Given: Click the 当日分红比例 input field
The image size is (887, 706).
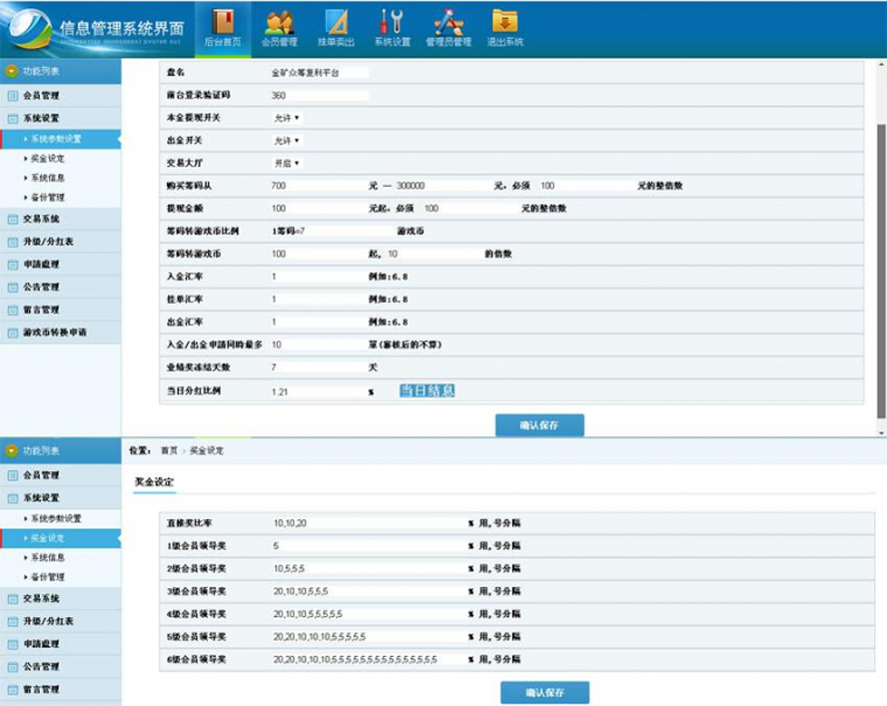Looking at the screenshot, I should (x=320, y=391).
